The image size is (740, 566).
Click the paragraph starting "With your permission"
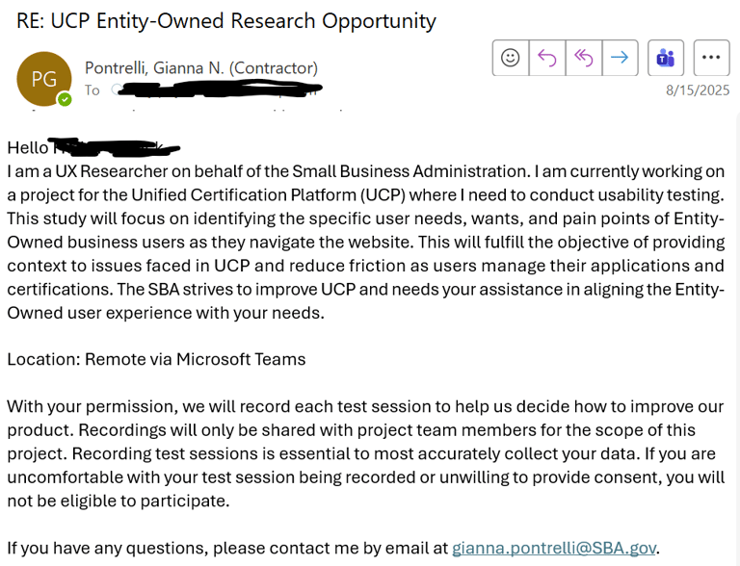click(365, 453)
